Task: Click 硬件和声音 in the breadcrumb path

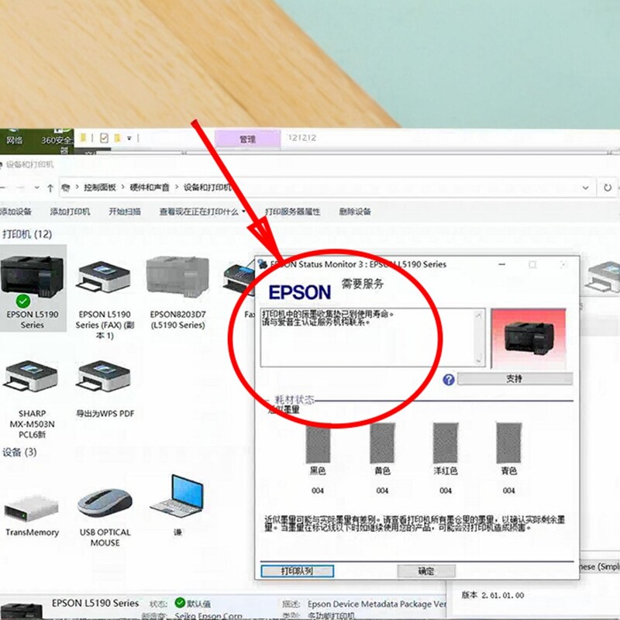Action: (x=150, y=188)
